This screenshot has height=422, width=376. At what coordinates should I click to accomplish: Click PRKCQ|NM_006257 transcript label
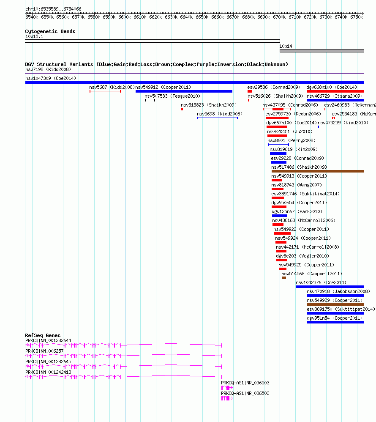[45, 351]
